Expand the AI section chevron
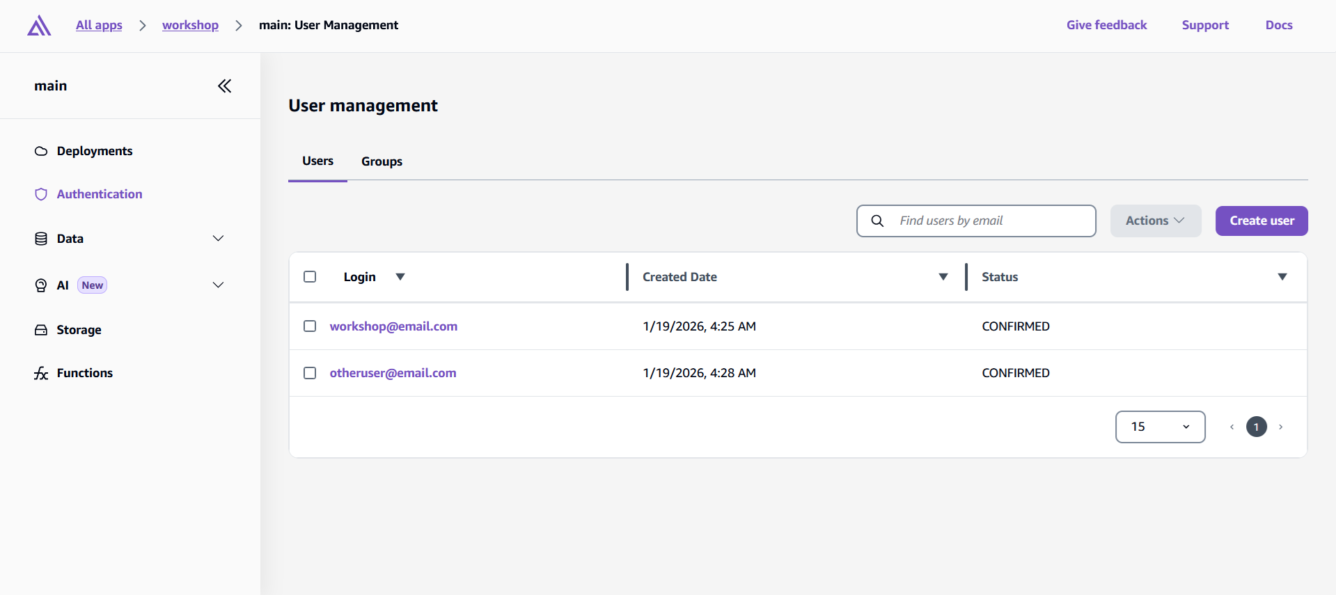 pos(218,285)
